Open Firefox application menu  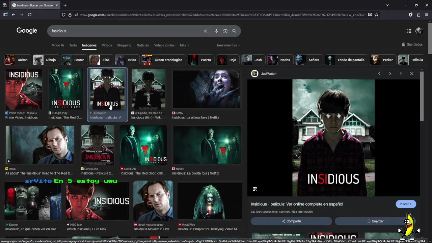pos(427,15)
